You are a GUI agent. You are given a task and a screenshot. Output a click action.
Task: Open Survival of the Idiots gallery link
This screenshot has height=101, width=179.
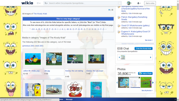pyautogui.click(x=135, y=9)
